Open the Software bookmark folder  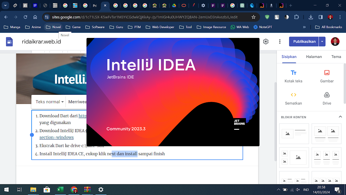pyautogui.click(x=95, y=27)
